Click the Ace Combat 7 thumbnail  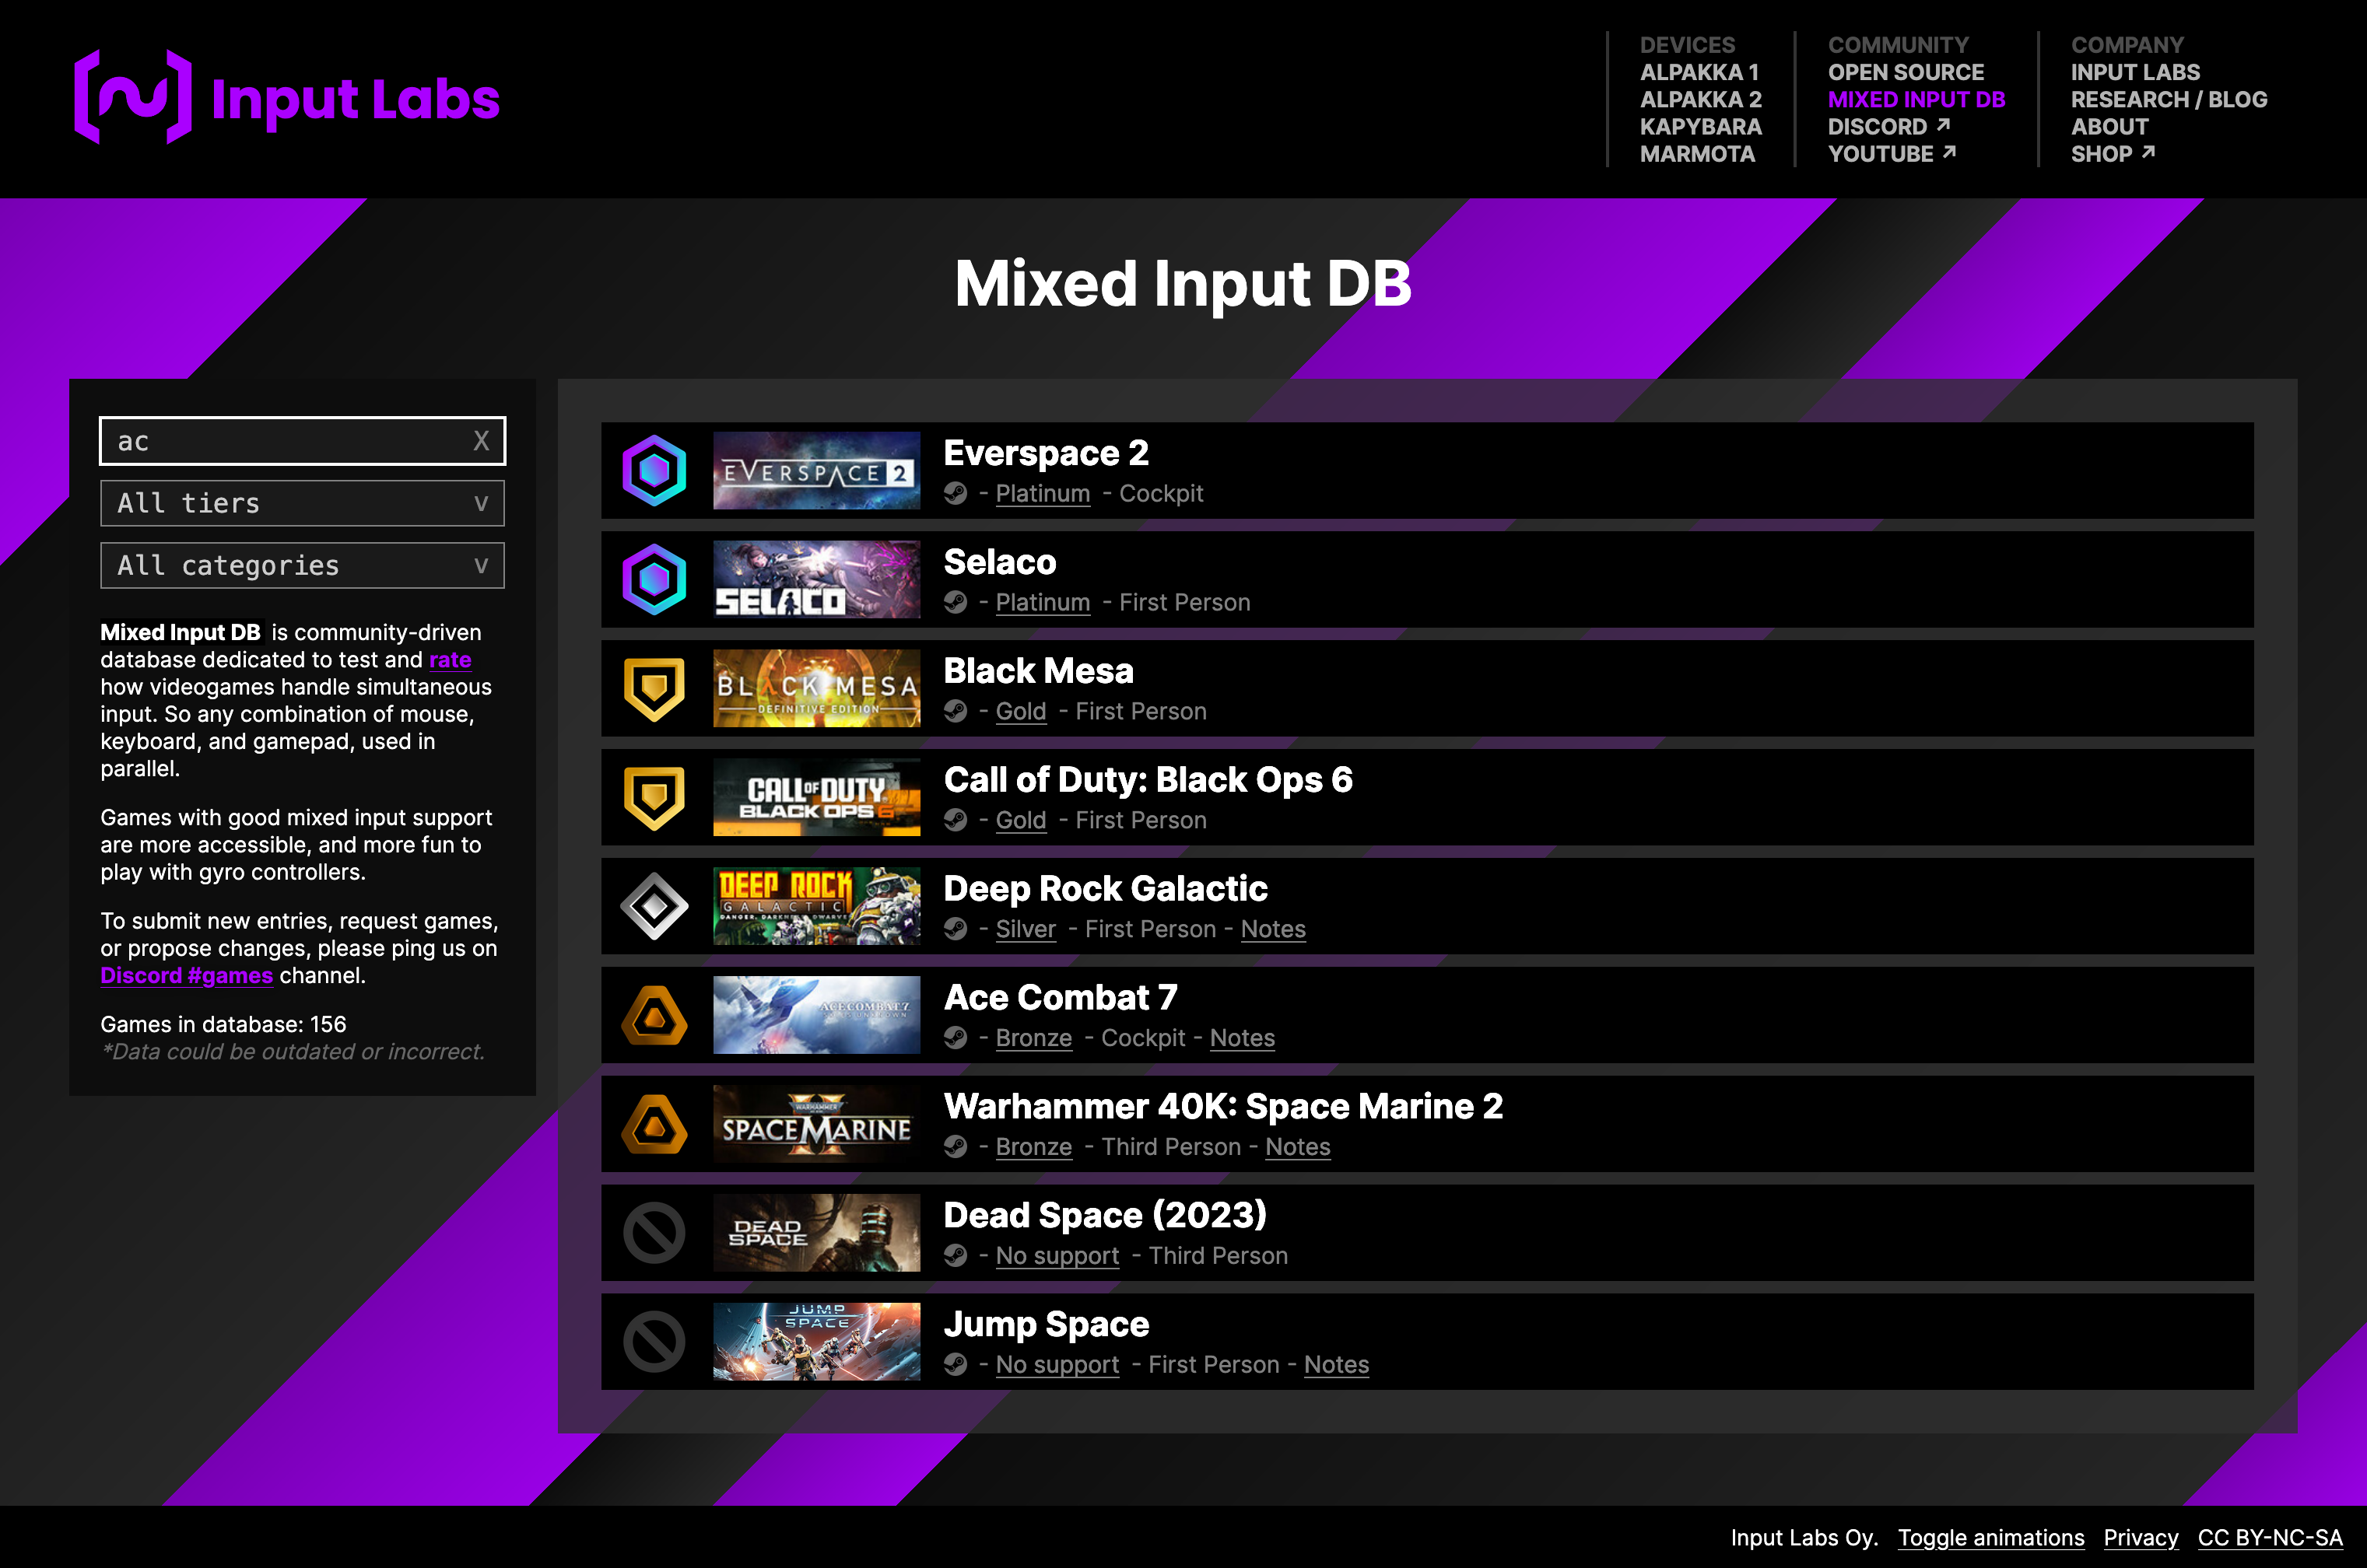[x=816, y=1015]
